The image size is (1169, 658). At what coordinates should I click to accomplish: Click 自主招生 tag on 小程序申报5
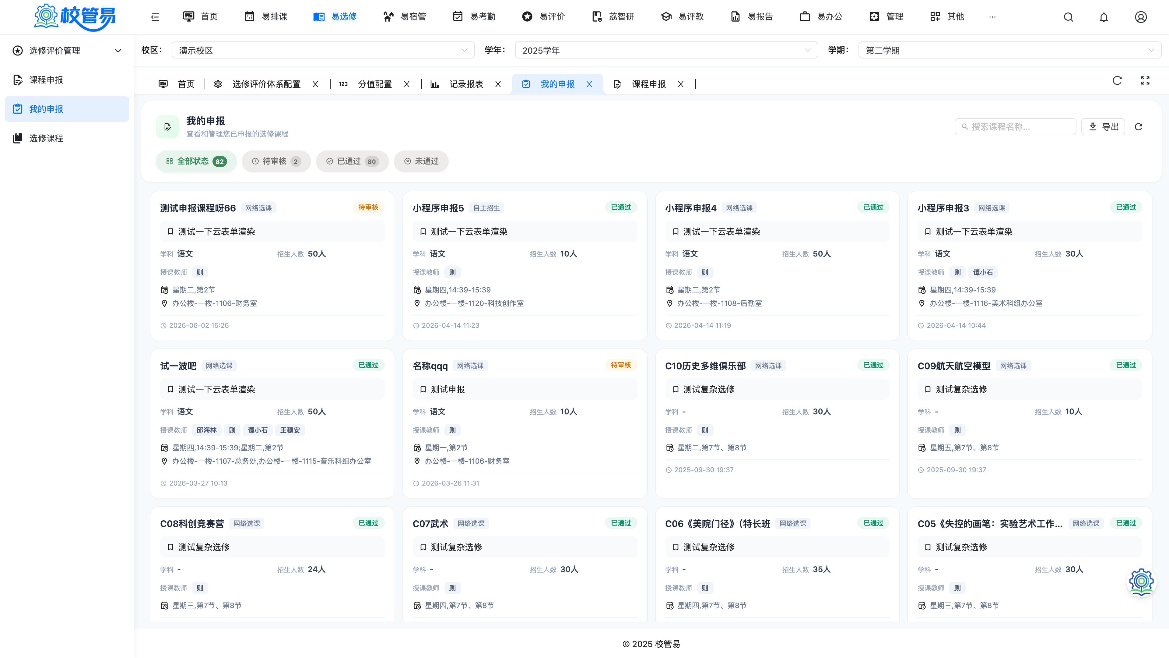(x=486, y=208)
